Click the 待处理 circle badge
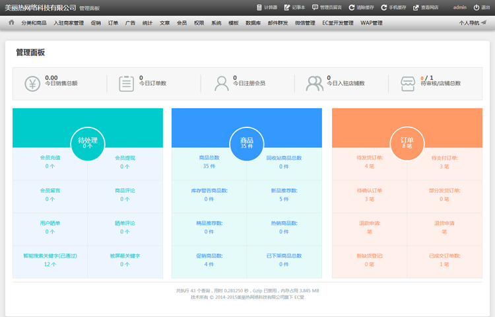This screenshot has height=317, width=495. click(x=87, y=144)
